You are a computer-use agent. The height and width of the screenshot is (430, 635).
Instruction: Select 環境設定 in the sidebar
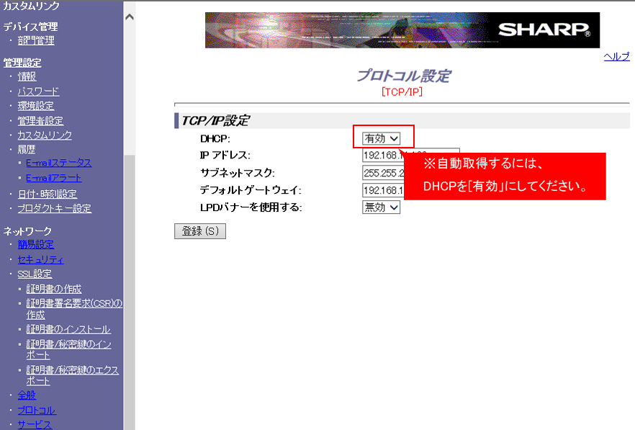pyautogui.click(x=36, y=106)
